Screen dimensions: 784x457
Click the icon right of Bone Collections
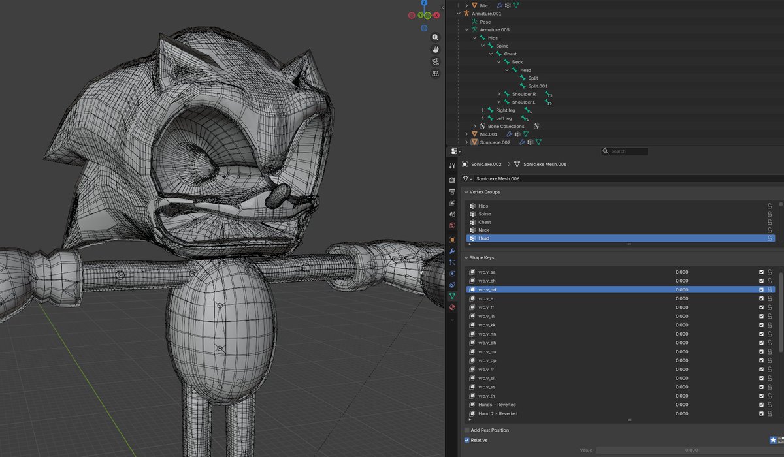tap(536, 126)
